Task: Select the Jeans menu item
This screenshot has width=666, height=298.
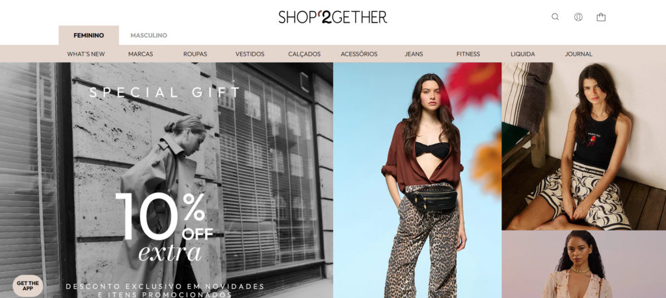Action: pos(414,54)
